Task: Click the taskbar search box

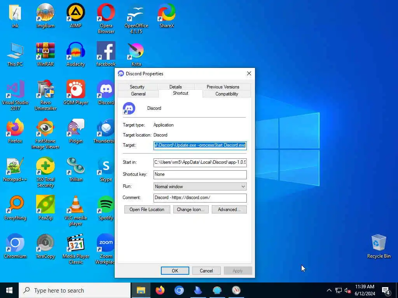Action: point(75,290)
